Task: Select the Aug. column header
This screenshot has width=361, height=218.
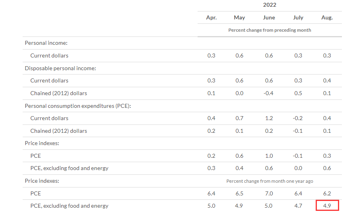Action: tap(327, 17)
